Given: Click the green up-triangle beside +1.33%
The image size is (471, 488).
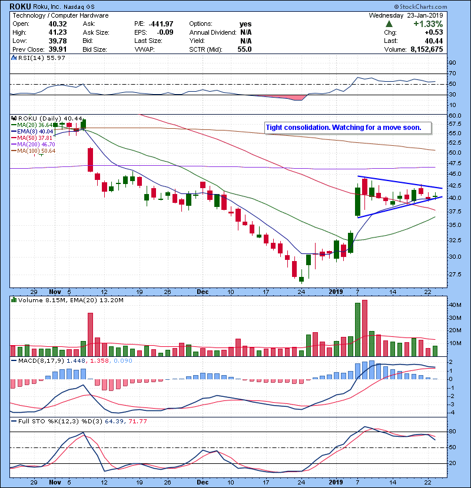Looking at the screenshot, I should 389,24.
